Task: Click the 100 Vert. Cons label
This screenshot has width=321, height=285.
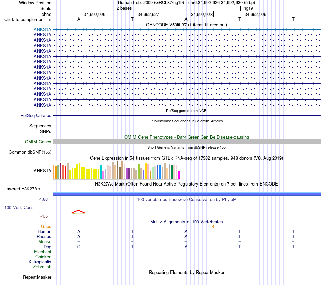Action: click(19, 207)
